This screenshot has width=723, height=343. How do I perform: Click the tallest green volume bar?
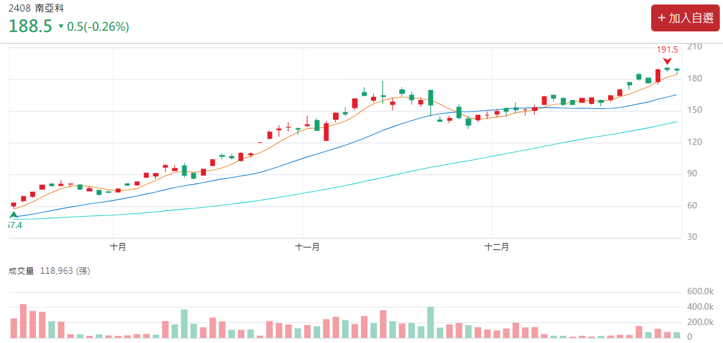pyautogui.click(x=430, y=322)
